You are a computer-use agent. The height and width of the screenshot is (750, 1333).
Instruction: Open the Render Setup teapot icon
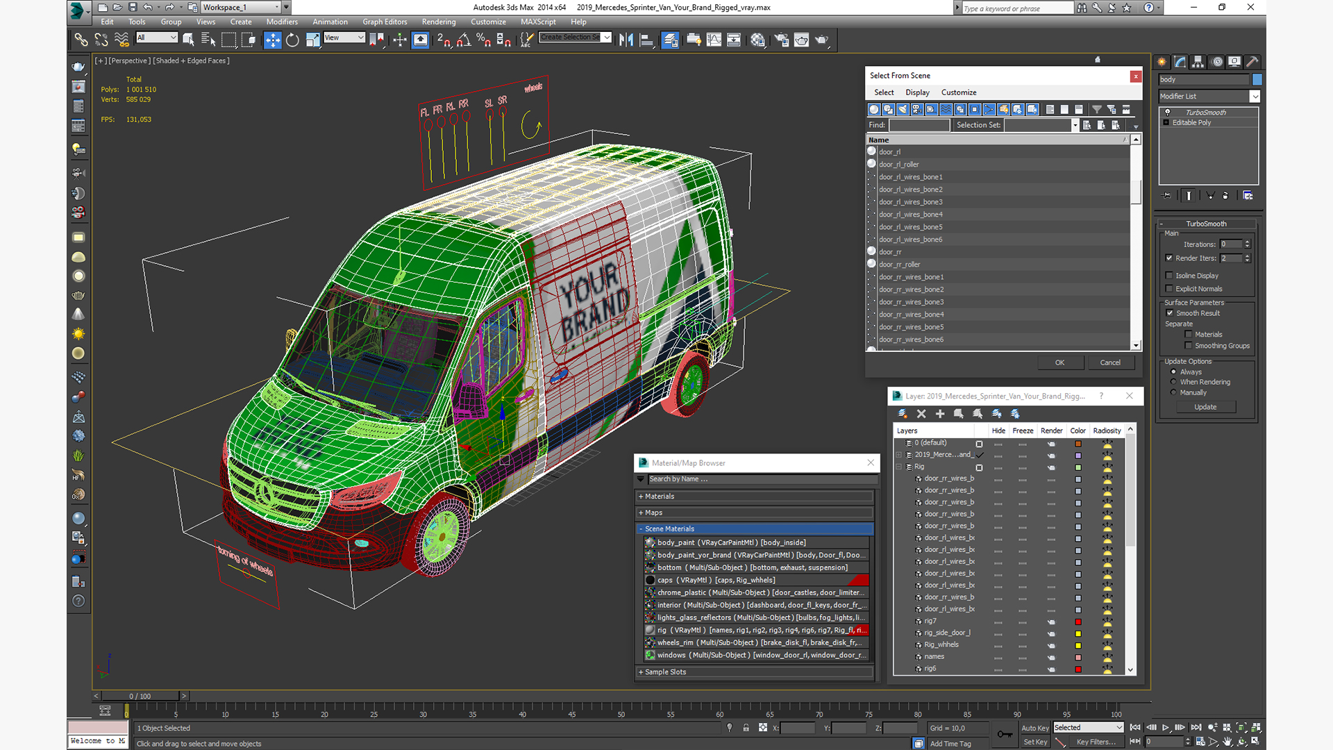pyautogui.click(x=781, y=40)
